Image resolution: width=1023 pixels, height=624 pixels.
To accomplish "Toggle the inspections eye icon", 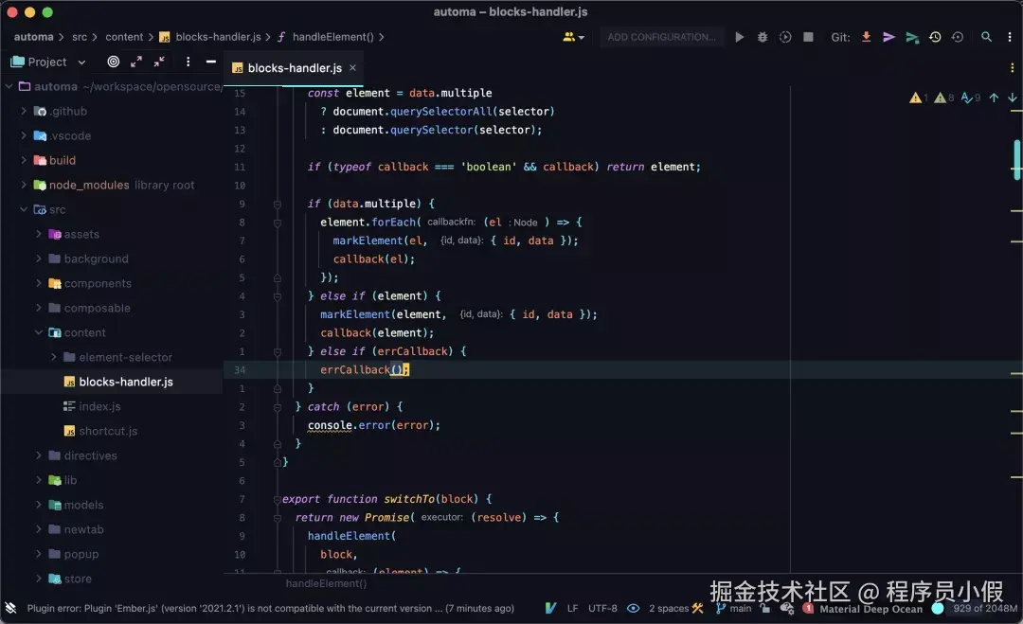I will click(x=633, y=608).
